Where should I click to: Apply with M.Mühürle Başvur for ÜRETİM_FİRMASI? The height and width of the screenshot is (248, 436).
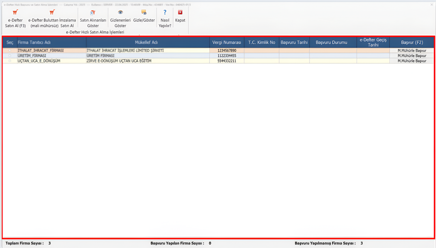pos(412,56)
